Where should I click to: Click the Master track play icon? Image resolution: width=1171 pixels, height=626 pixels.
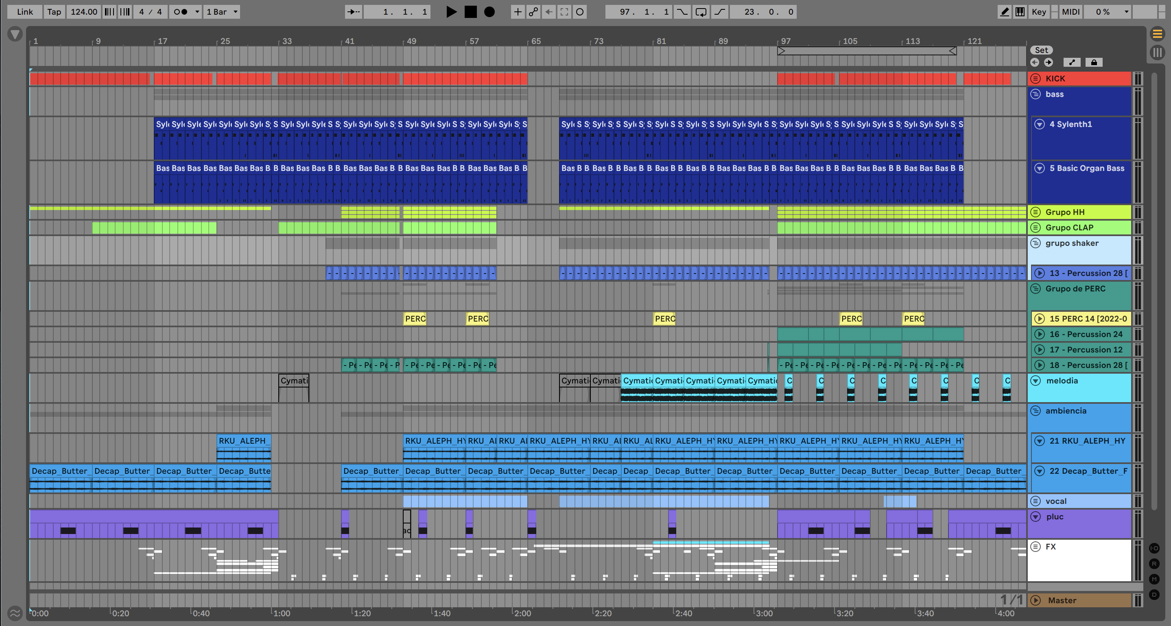click(x=1036, y=600)
